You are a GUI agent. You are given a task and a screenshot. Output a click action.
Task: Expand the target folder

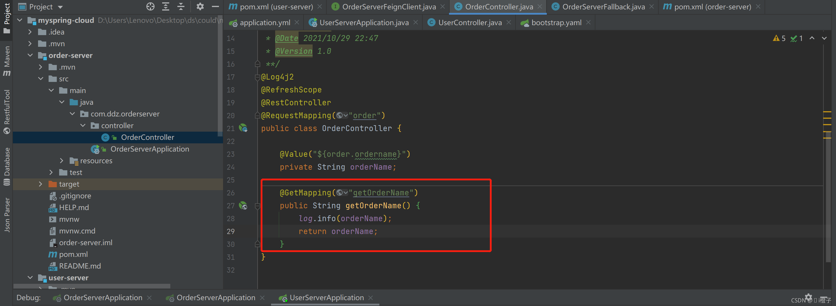click(x=41, y=184)
